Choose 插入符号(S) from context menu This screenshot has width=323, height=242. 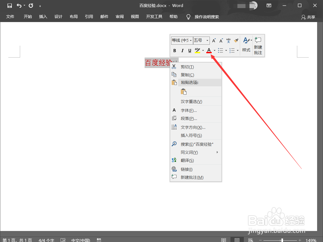click(x=196, y=135)
